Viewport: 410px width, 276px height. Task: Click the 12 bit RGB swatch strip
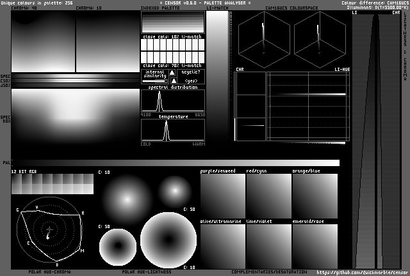click(52, 185)
